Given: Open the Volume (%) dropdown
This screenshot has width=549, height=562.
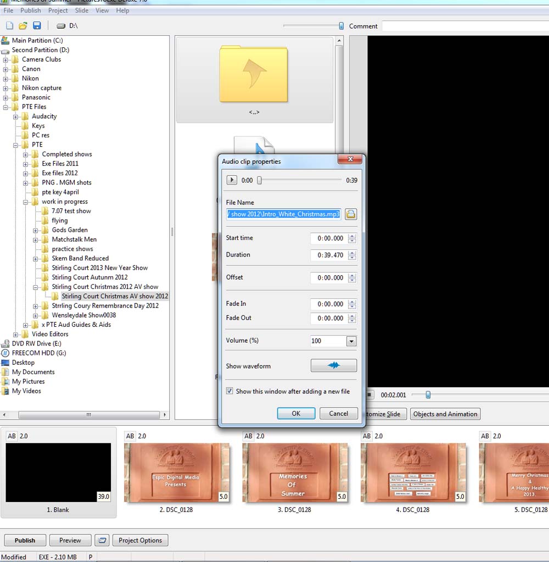Looking at the screenshot, I should pyautogui.click(x=351, y=341).
